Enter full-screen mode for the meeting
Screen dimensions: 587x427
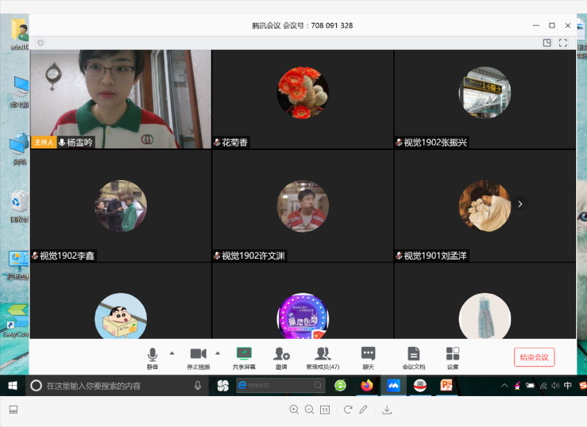563,43
